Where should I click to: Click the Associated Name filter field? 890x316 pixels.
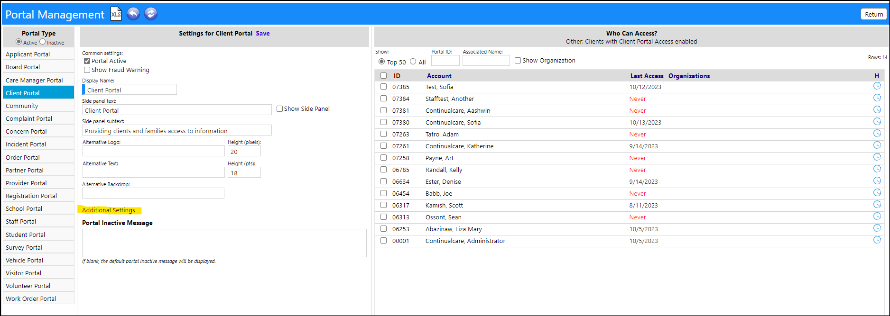(486, 61)
